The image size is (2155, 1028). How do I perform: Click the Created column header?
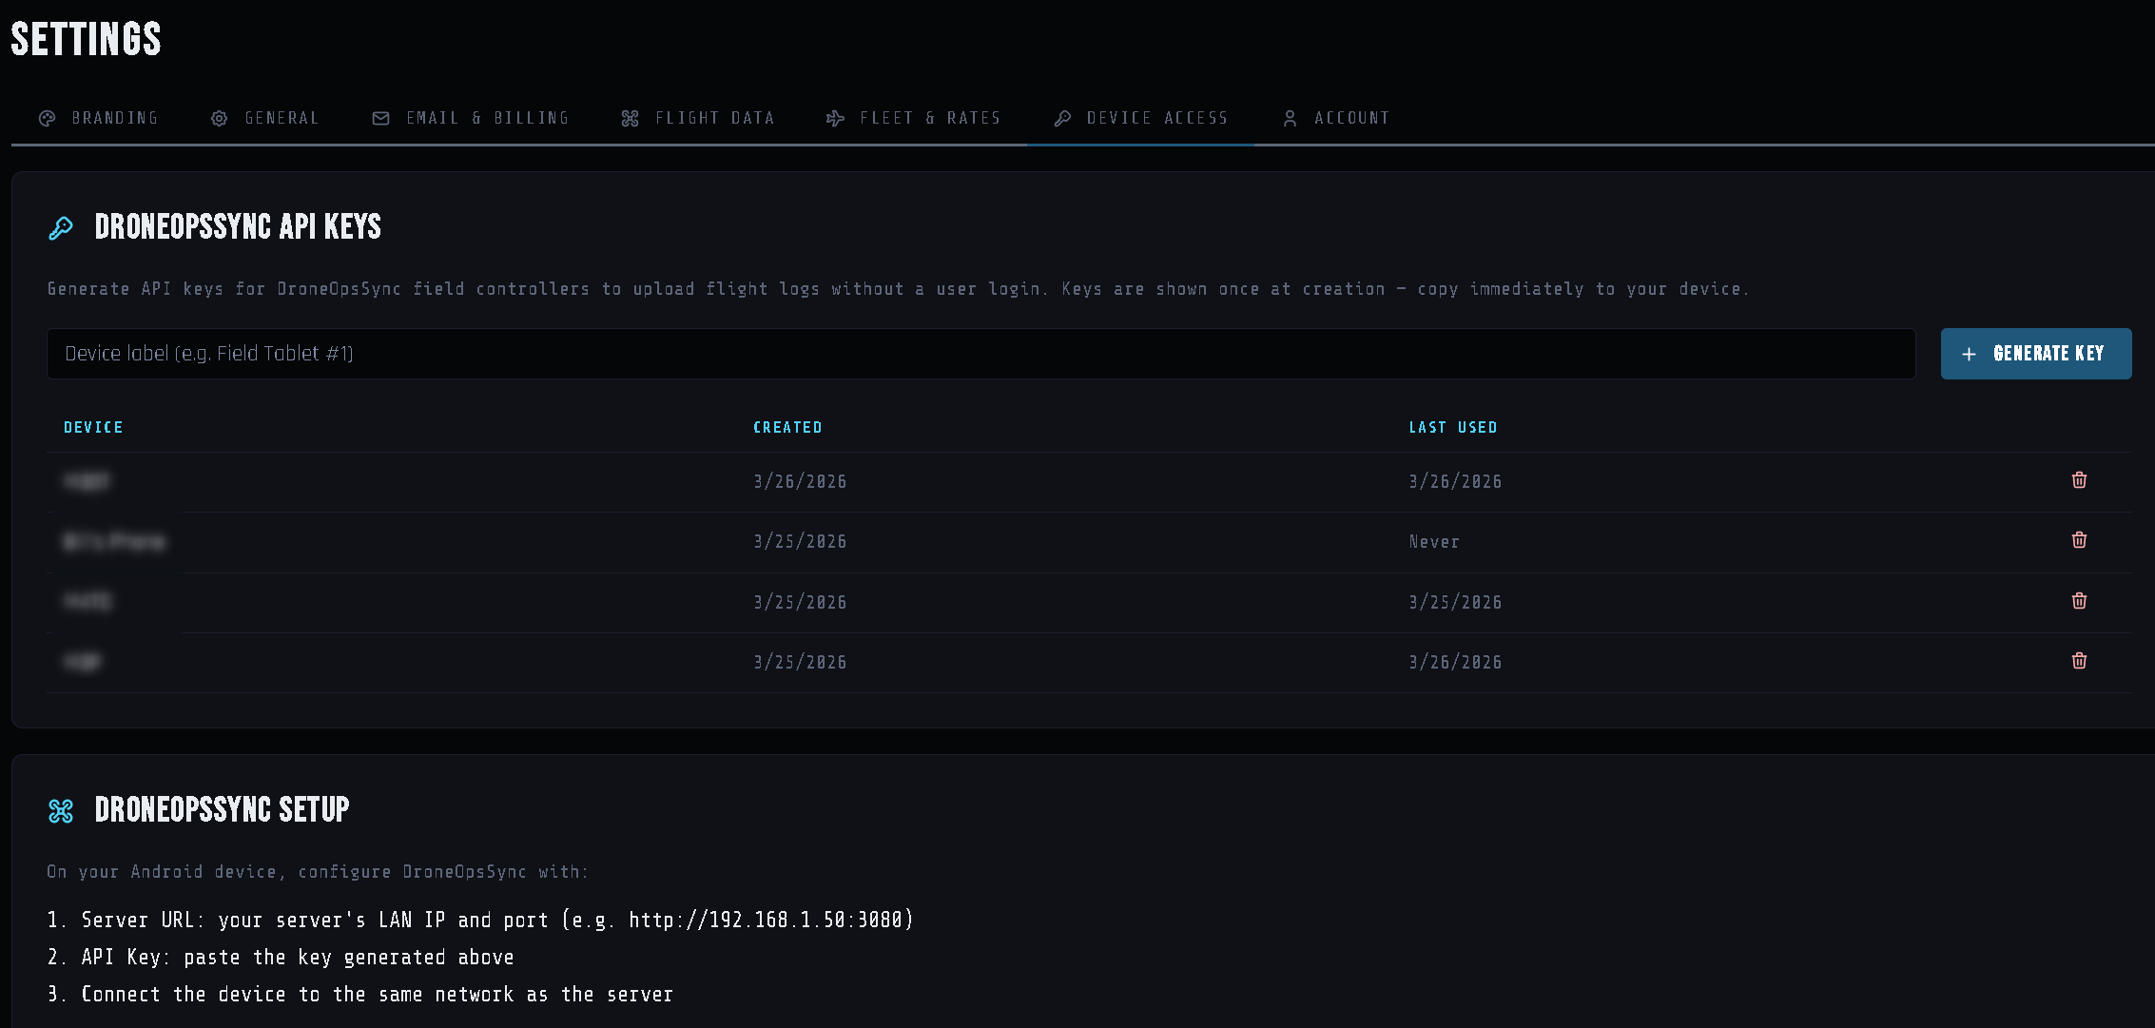(x=787, y=428)
